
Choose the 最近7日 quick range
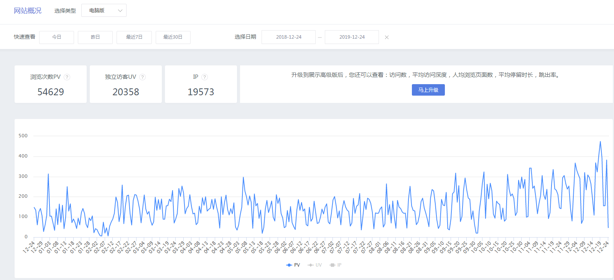pyautogui.click(x=134, y=37)
